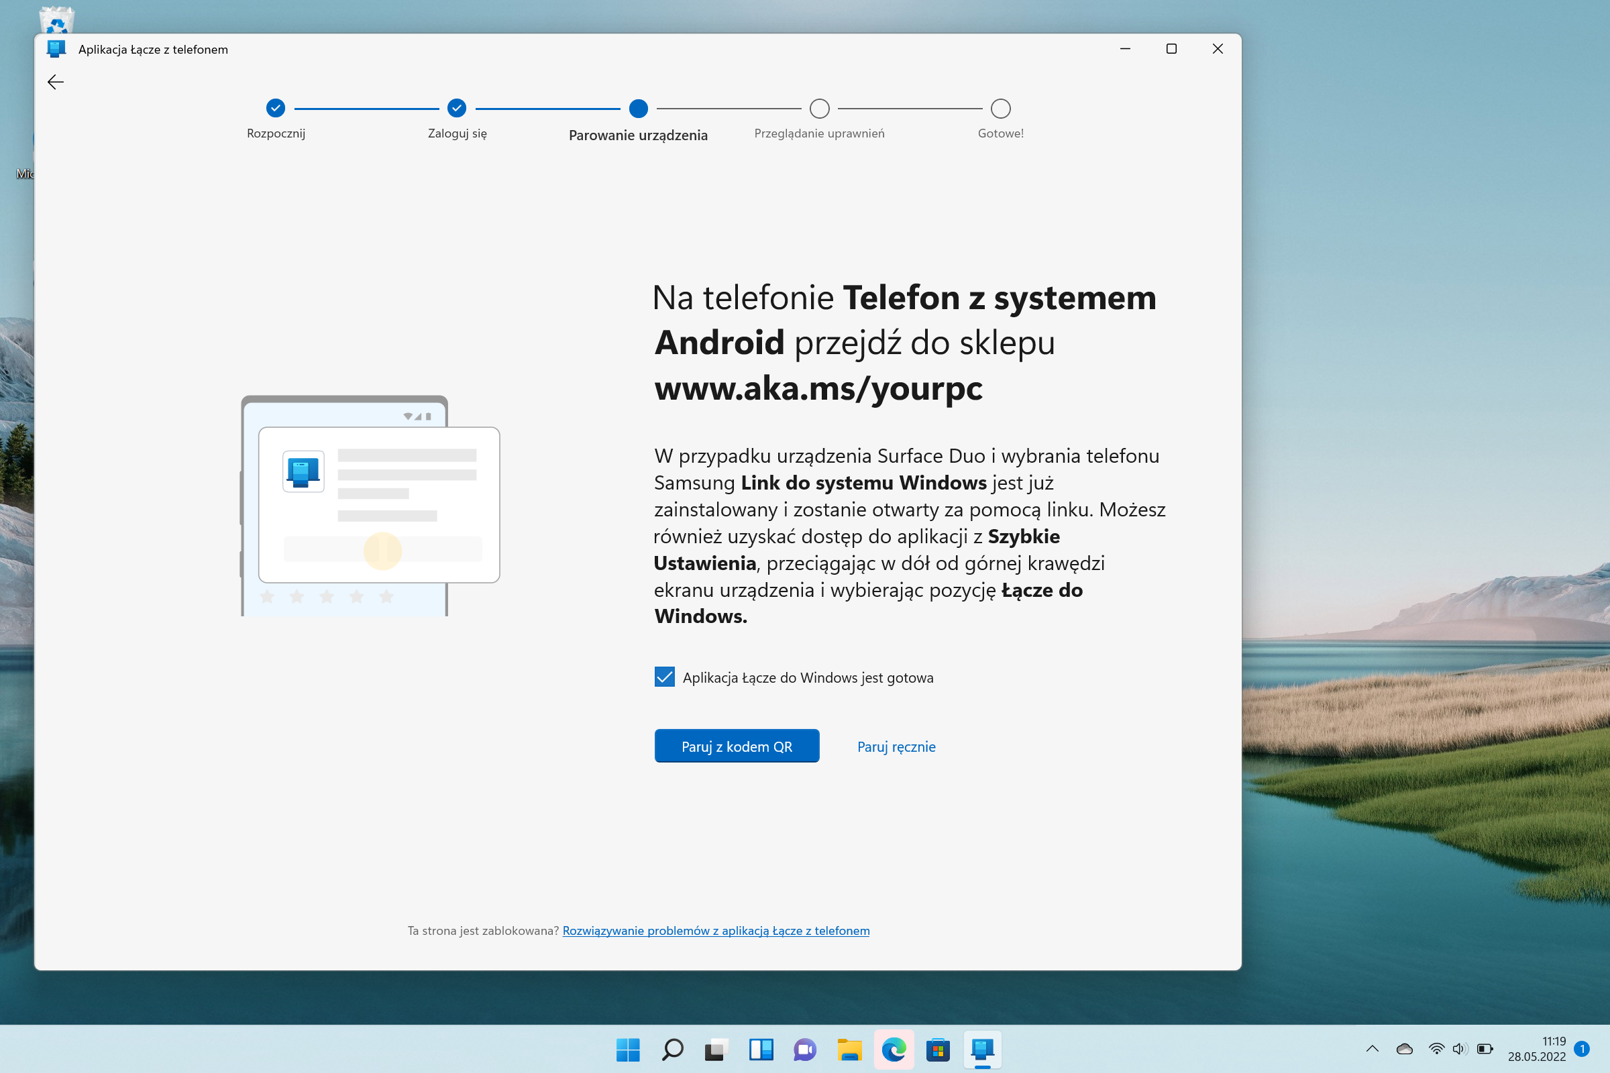Click the "Paruj ręcznie" link

click(896, 746)
